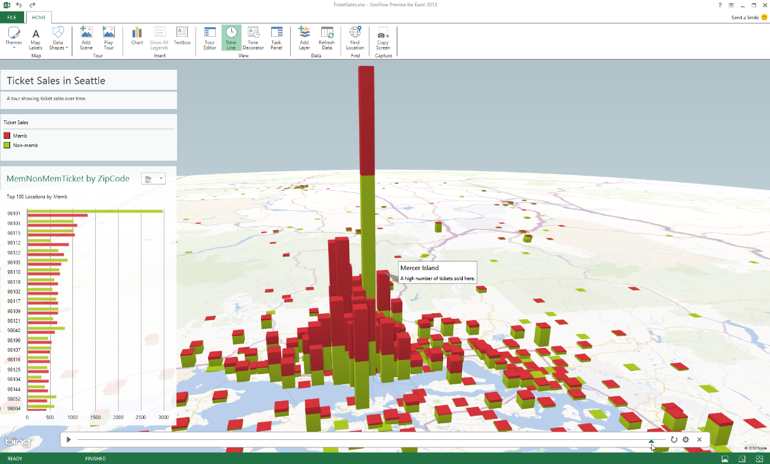Toggle Map Labels on the map
This screenshot has height=464, width=770.
[x=36, y=38]
